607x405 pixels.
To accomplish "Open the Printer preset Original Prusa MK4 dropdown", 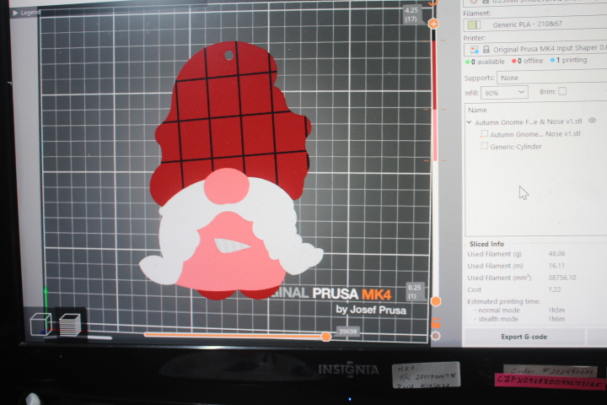I will [x=535, y=49].
